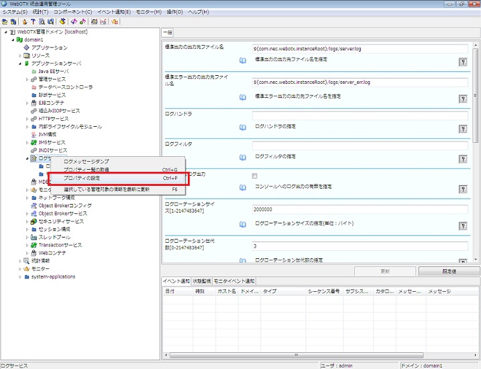Click the domain1 server icon in tree
This screenshot has width=481, height=369.
point(19,40)
